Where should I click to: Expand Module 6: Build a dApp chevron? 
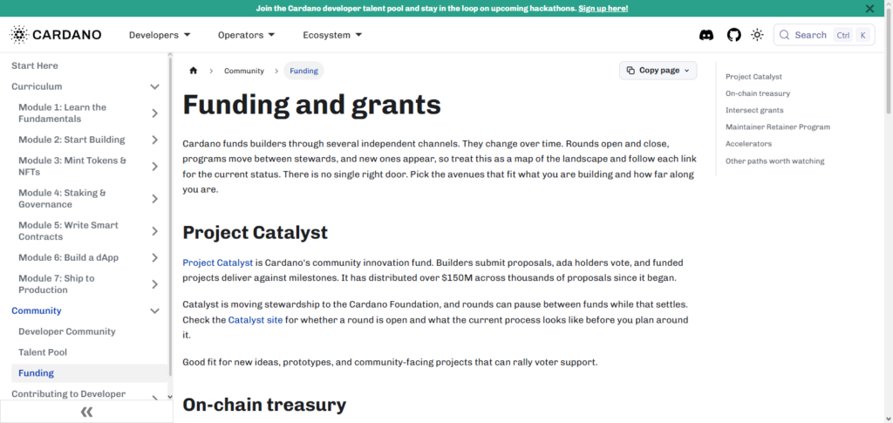(x=154, y=257)
